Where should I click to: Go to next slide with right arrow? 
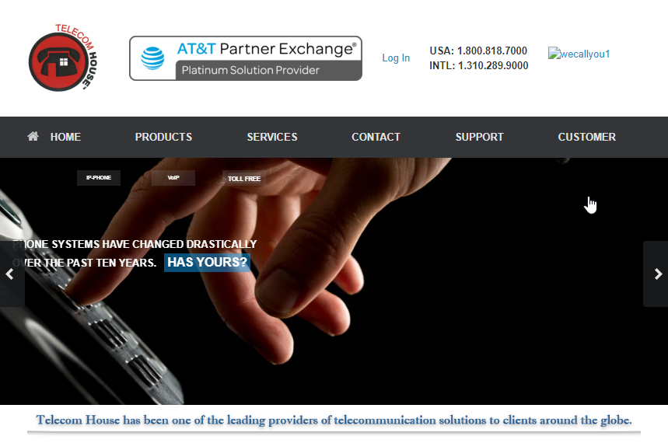click(657, 274)
